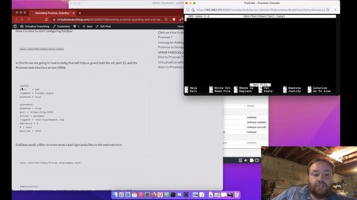Select the Defunding Proxmox, Guarding tab
Screen dimensions: 357x200
pyautogui.click(x=52, y=13)
